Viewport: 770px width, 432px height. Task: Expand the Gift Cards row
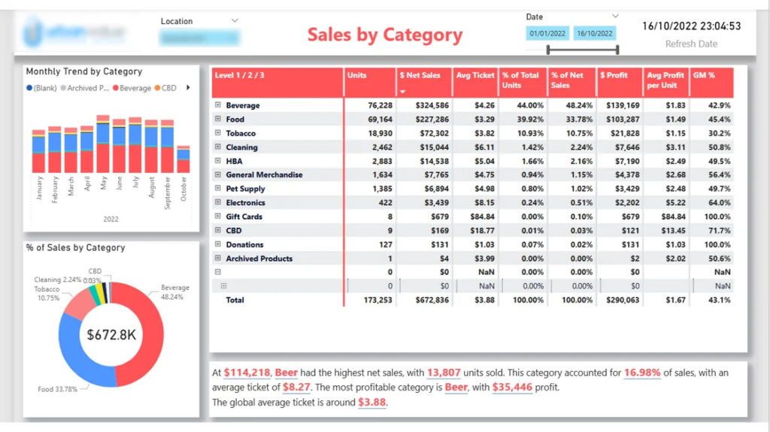[217, 216]
